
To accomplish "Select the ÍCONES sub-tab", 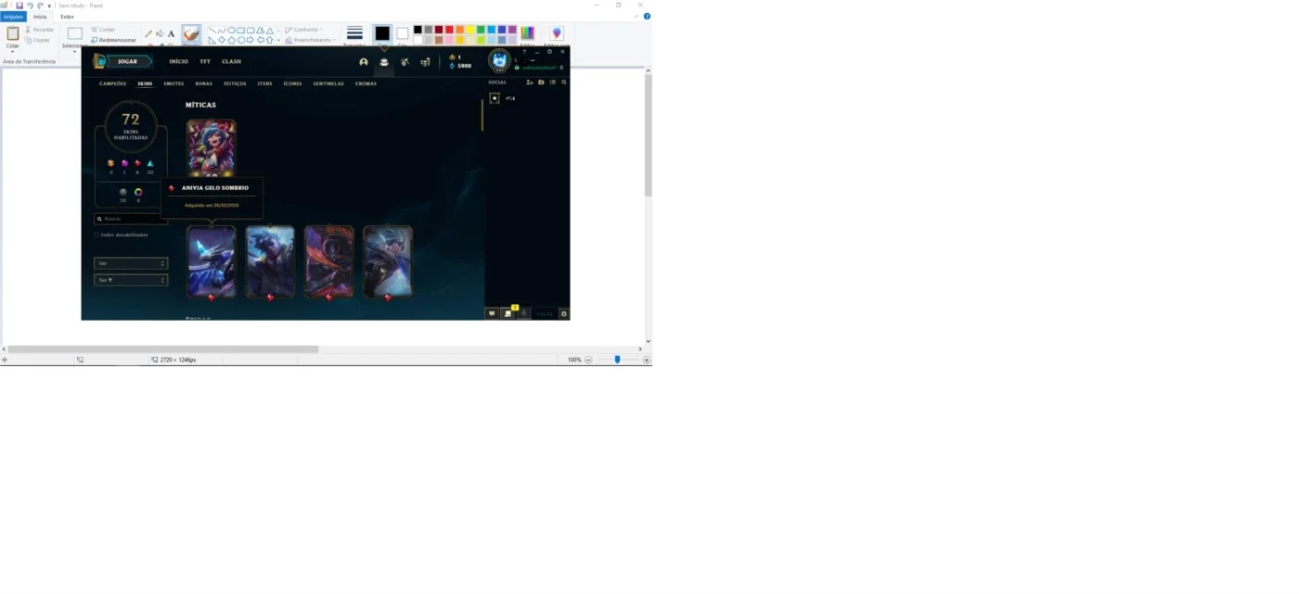I will [292, 83].
